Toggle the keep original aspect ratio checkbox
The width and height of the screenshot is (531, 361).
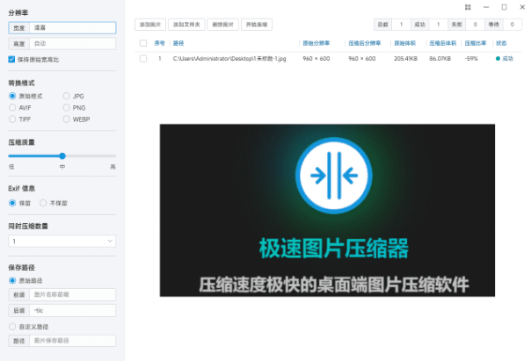pyautogui.click(x=11, y=59)
